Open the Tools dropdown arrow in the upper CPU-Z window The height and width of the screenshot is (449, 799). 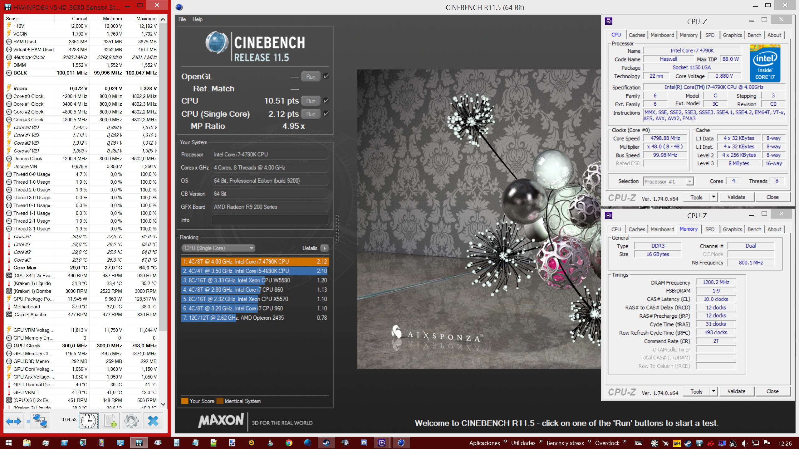point(713,197)
